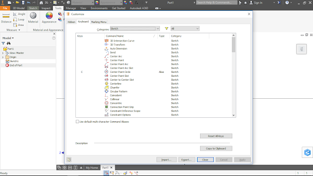The image size is (313, 176).
Task: Click the Close button in Customize dialog
Action: pyautogui.click(x=205, y=160)
